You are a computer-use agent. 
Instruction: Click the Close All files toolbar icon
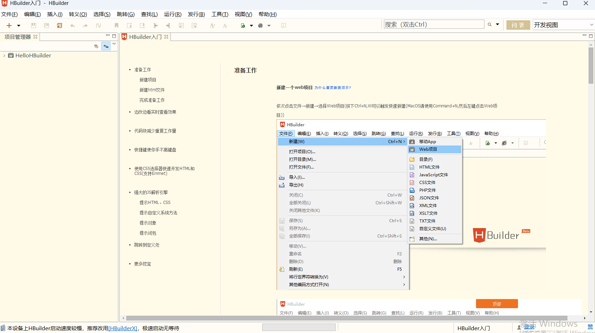[59, 26]
